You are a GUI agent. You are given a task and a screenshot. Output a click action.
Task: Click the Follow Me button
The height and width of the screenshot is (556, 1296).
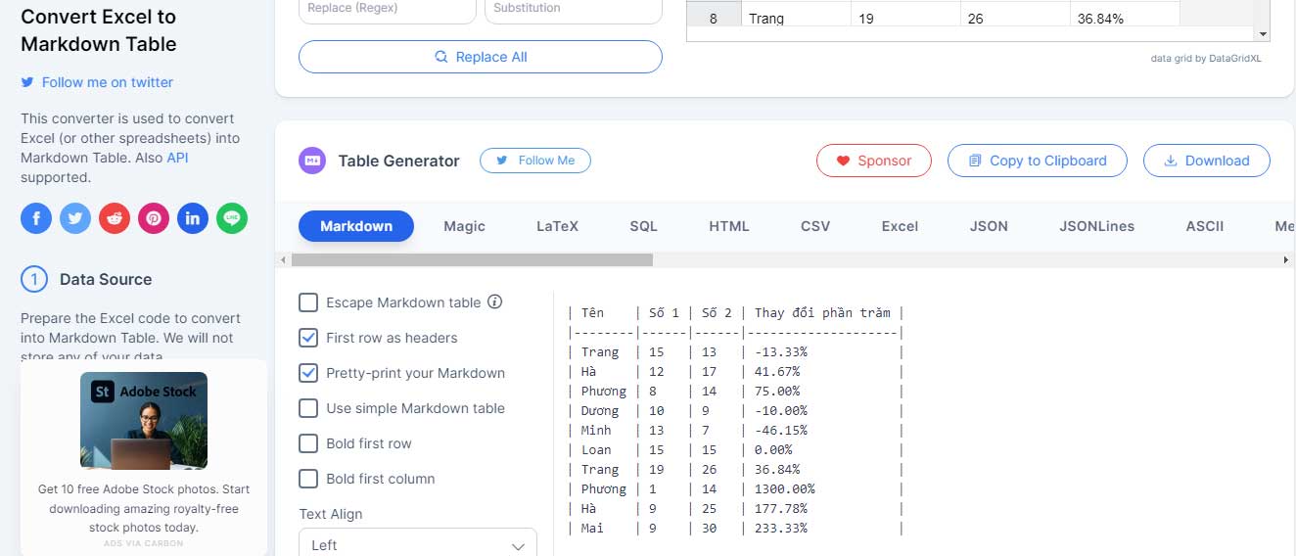(x=535, y=161)
